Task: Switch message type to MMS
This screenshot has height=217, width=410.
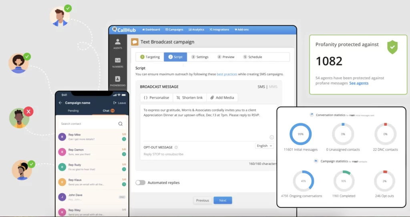Action: click(x=273, y=87)
